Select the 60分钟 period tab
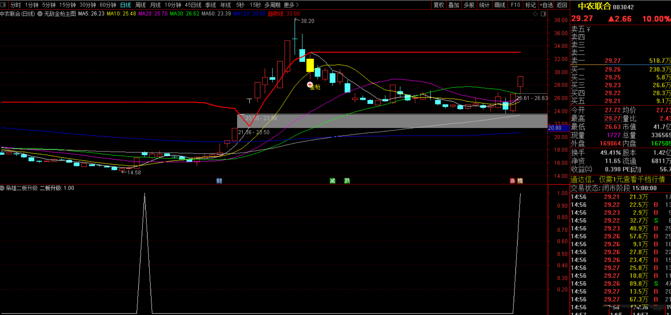Screen dimensions: 671x315 [x=108, y=5]
